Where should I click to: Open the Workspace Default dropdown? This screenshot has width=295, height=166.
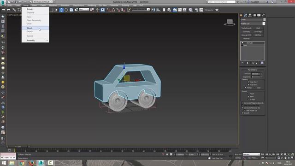[43, 2]
